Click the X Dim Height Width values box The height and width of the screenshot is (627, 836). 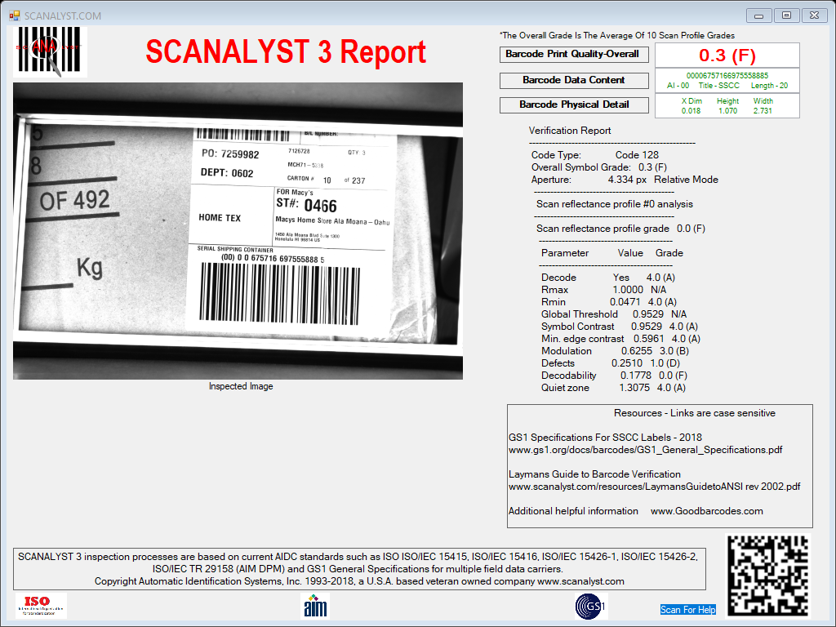pos(727,105)
